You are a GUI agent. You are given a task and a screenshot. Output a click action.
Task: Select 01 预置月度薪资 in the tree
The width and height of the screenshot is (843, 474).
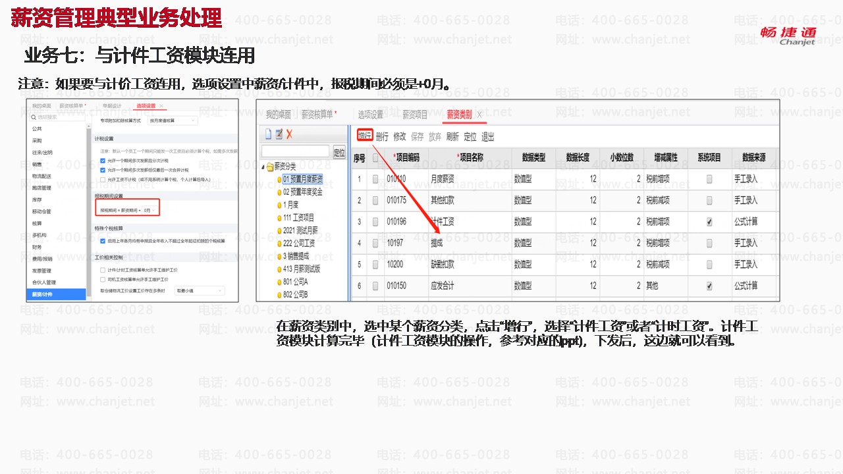point(303,179)
